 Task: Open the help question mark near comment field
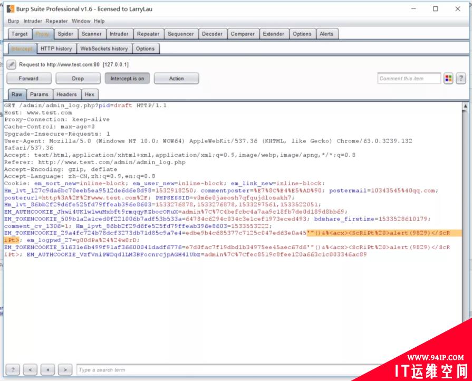(x=460, y=79)
